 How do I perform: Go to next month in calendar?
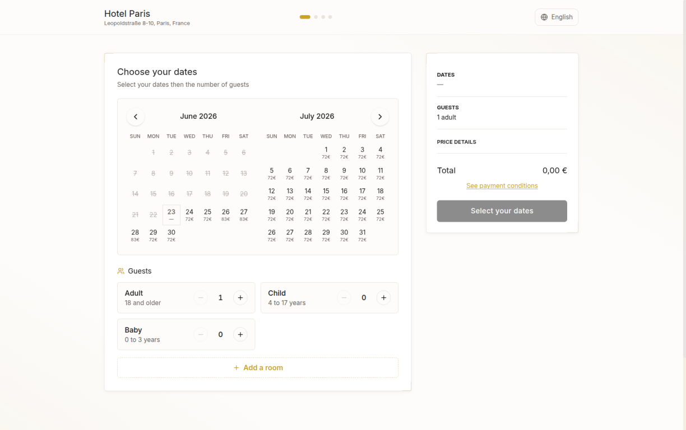coord(380,117)
